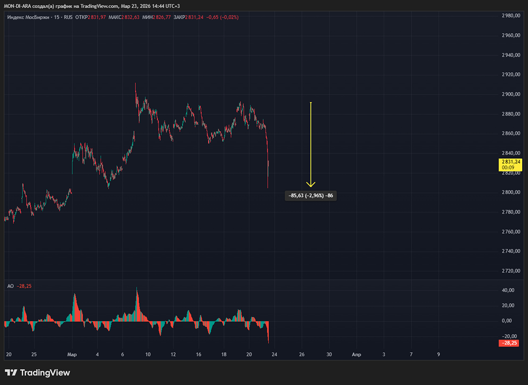Click the 30 date label on time axis

pos(329,354)
